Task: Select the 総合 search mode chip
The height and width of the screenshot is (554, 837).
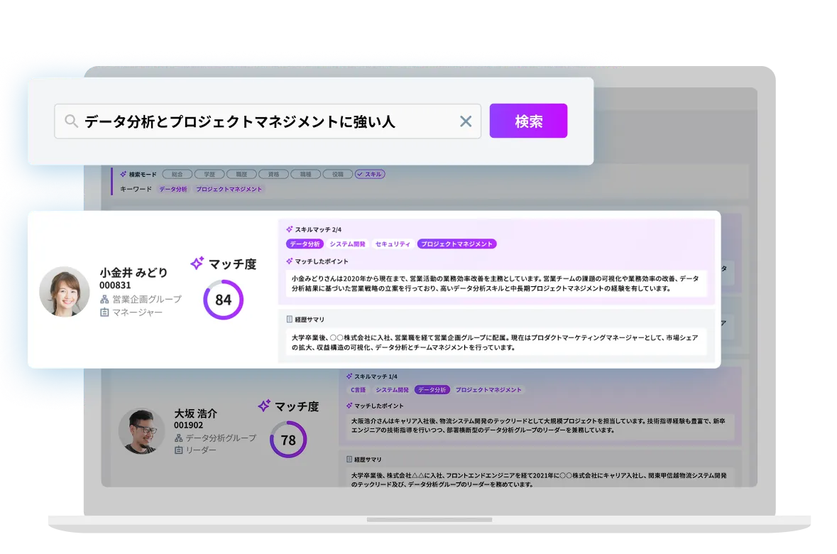Action: (x=177, y=174)
